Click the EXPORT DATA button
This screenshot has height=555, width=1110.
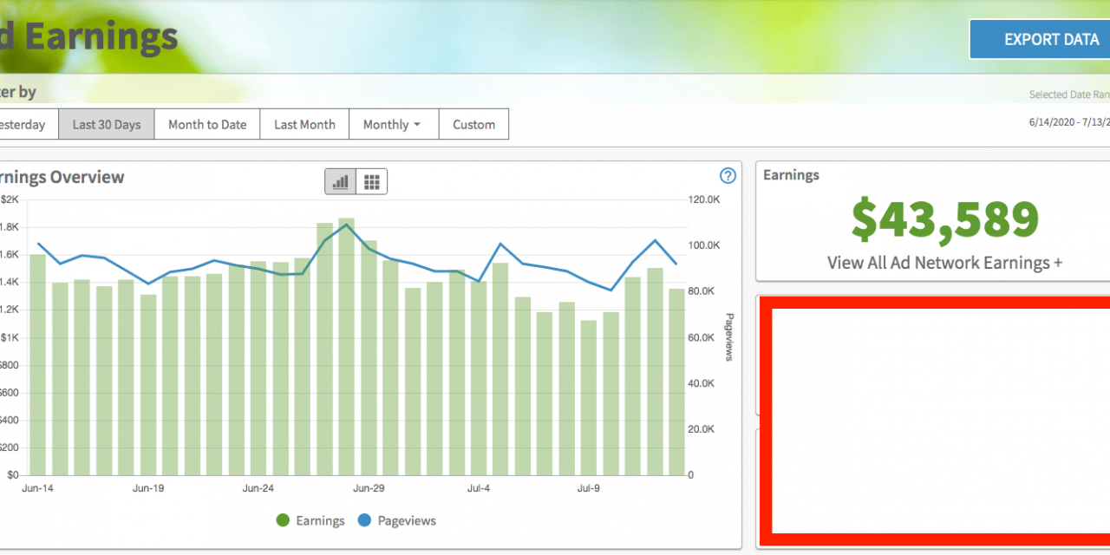click(1051, 39)
